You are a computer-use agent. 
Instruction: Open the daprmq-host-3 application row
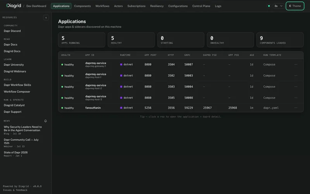click(181, 98)
